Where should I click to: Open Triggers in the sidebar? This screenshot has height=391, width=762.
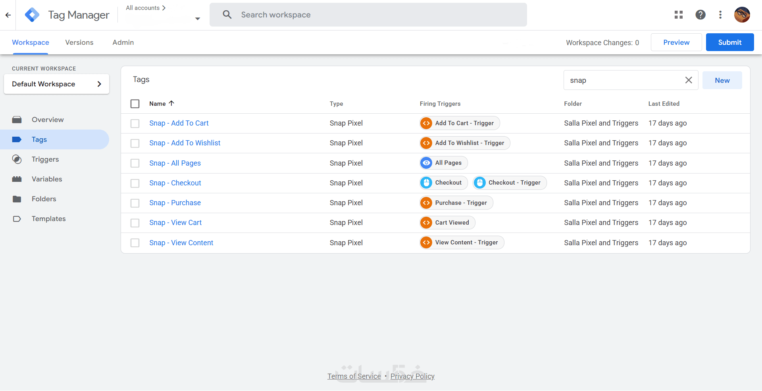(45, 159)
